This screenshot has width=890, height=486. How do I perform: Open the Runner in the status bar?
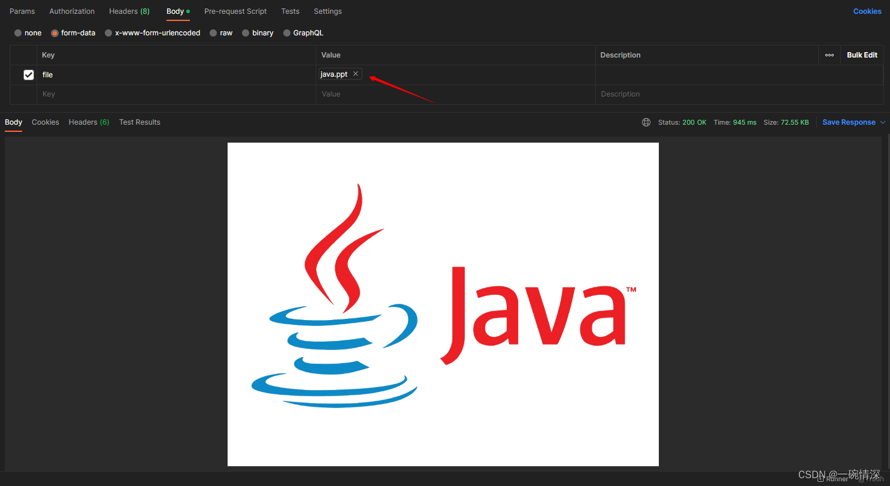pos(833,479)
